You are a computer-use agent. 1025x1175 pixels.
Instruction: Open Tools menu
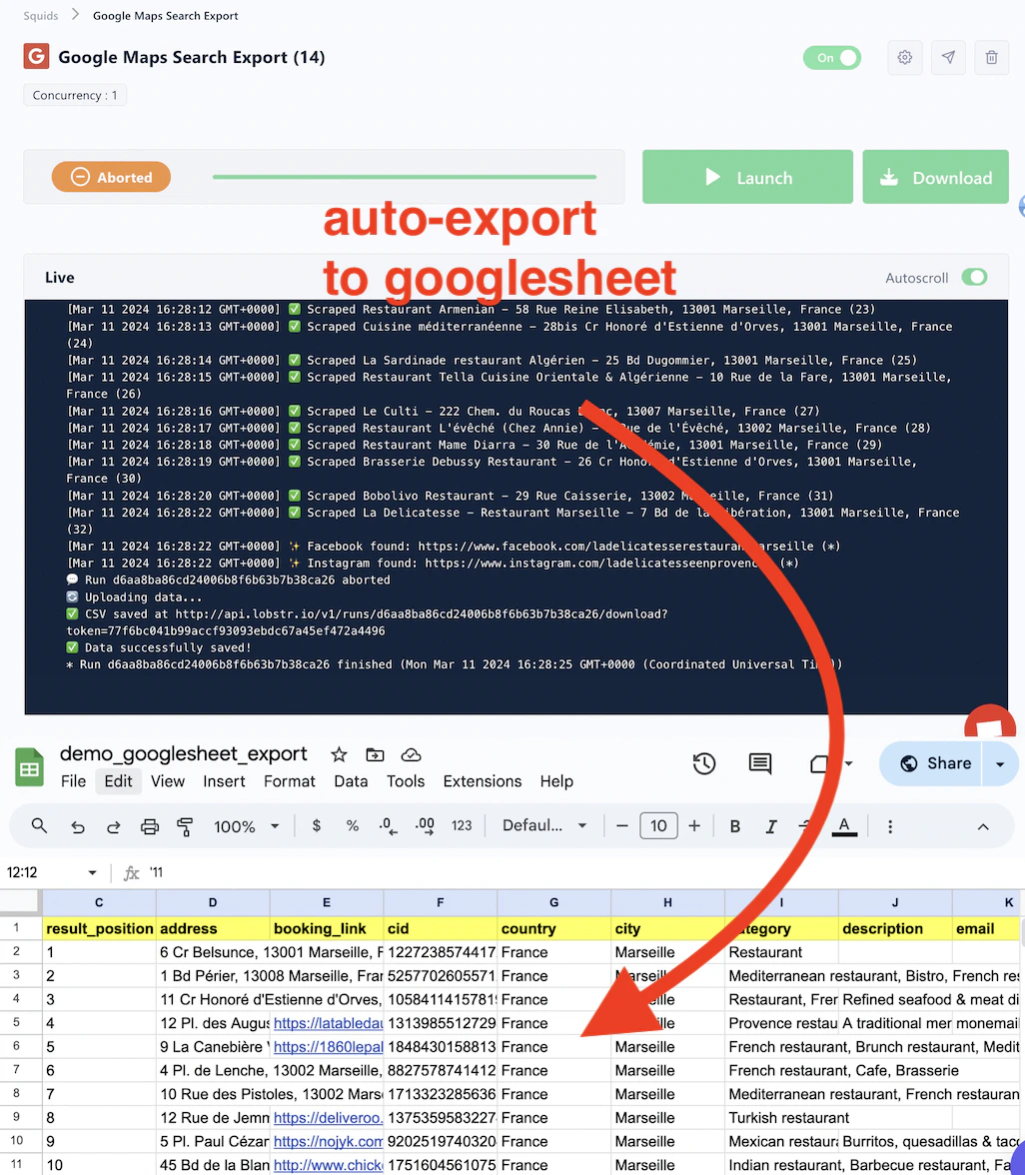tap(406, 781)
